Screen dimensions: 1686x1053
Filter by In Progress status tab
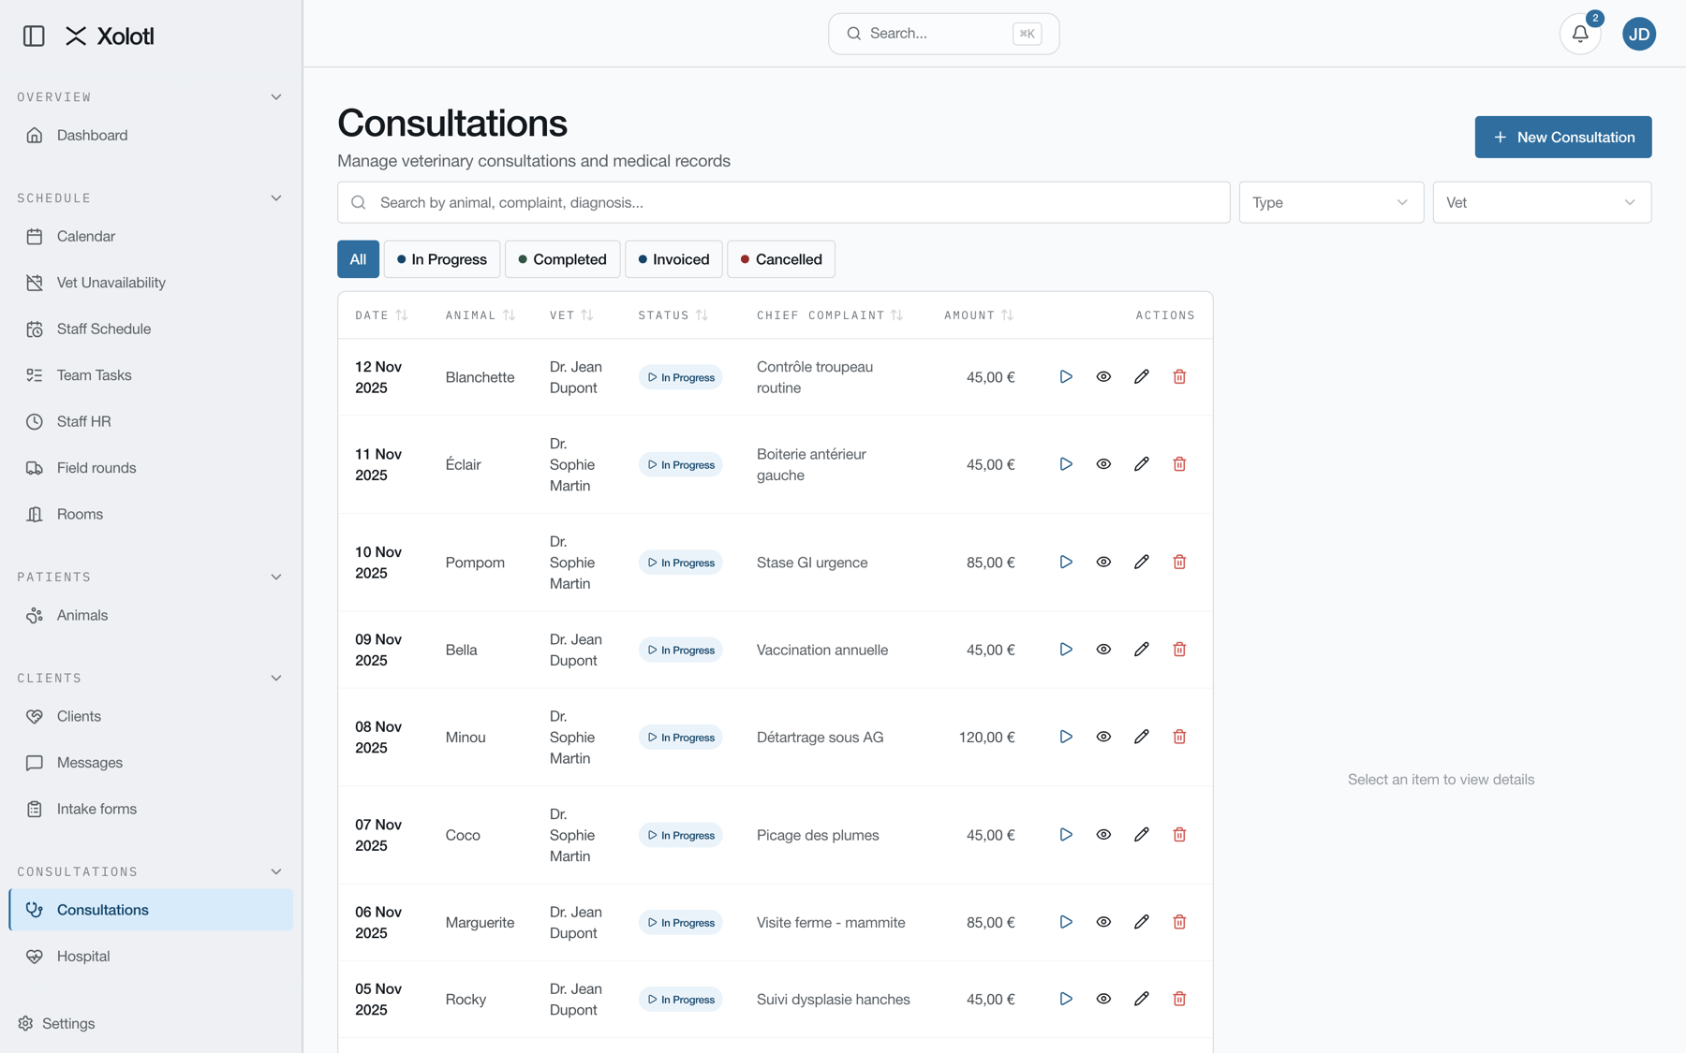pyautogui.click(x=441, y=259)
